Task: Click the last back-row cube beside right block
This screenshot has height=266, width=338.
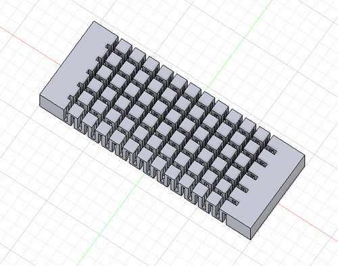Action: tap(262, 134)
